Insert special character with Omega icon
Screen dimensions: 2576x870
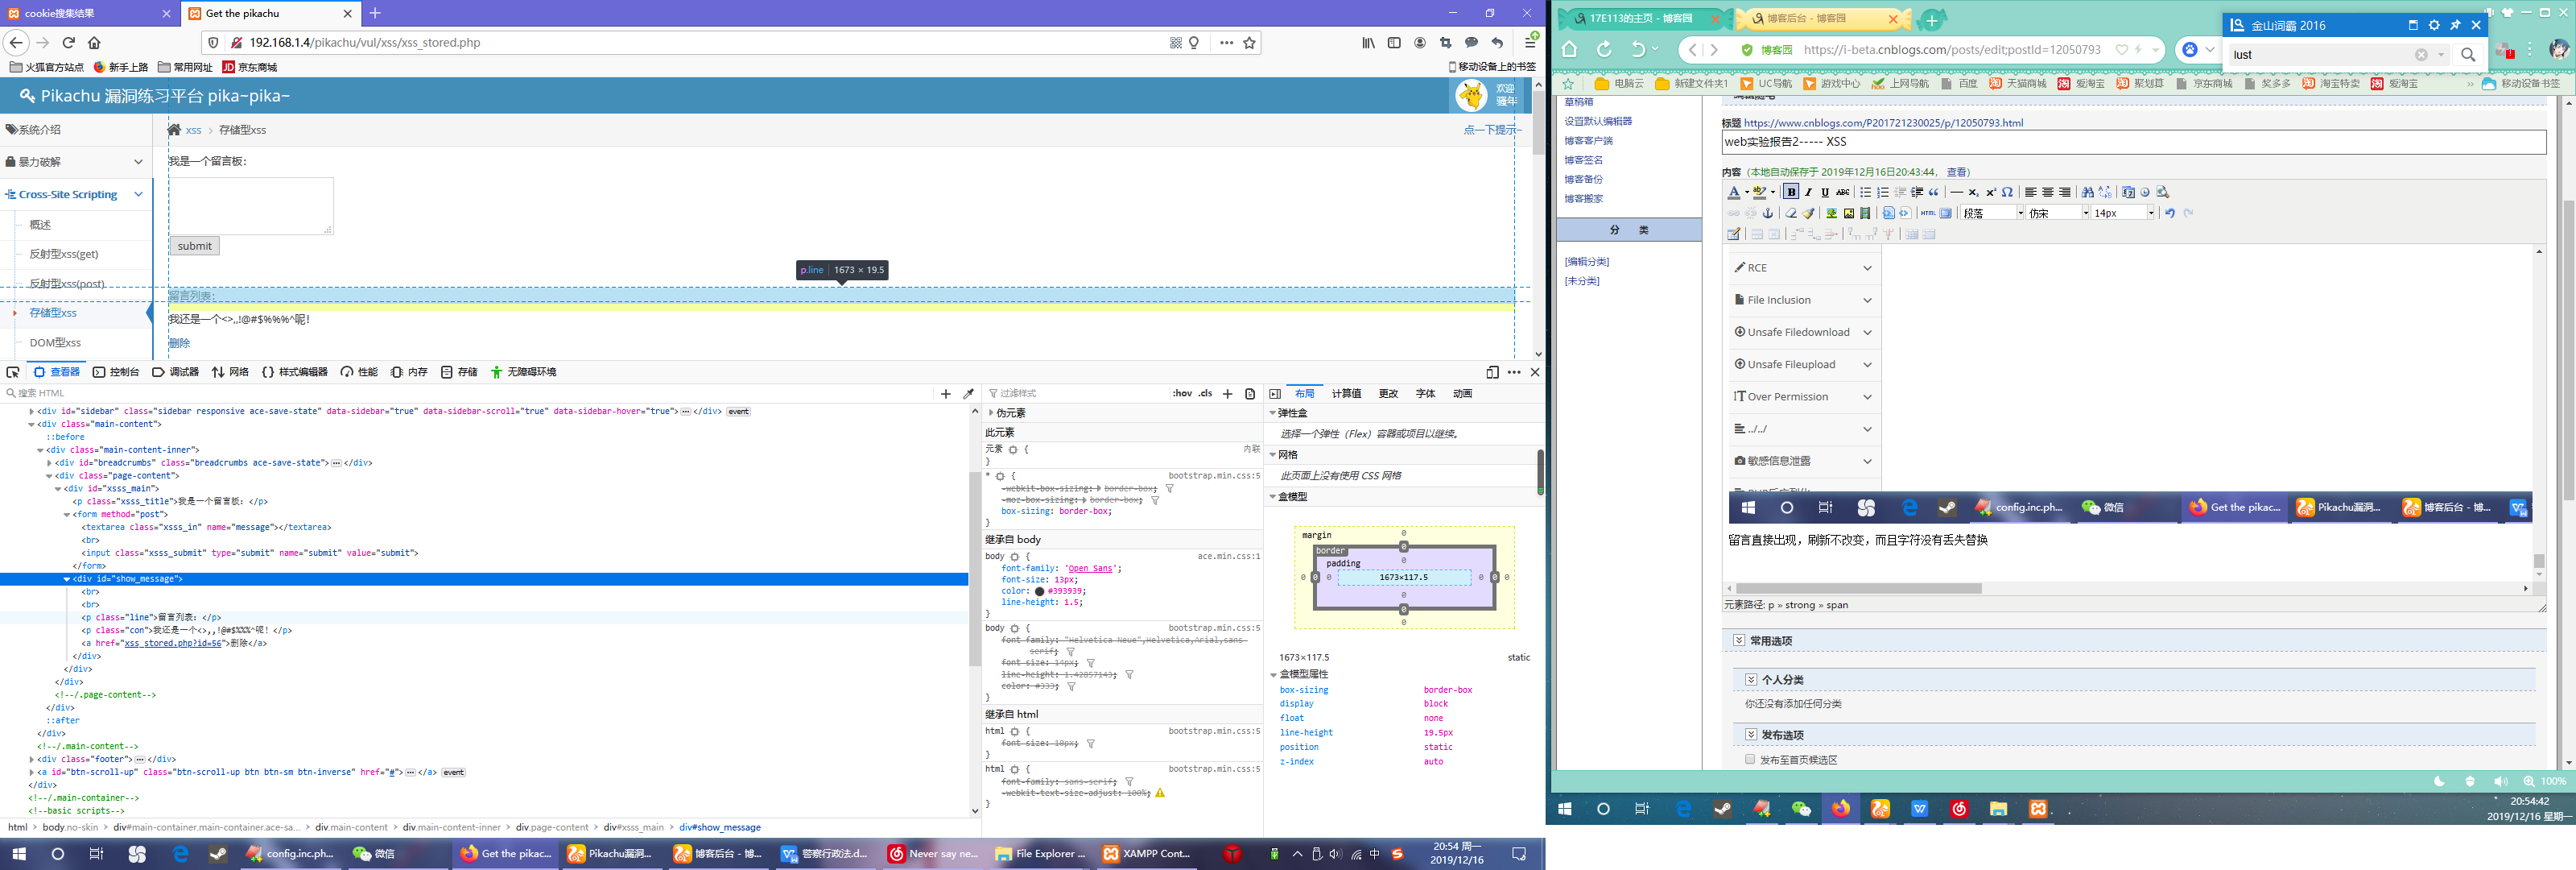tap(2007, 193)
